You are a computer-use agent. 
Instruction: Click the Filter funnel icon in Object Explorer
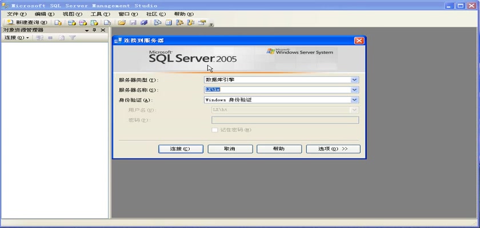click(72, 38)
